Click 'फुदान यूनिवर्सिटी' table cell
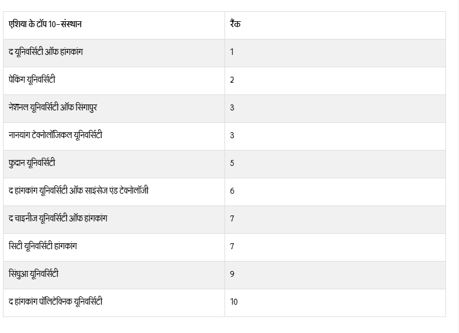This screenshot has height=333, width=459. click(x=32, y=163)
